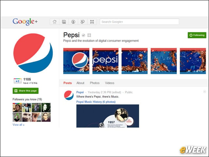Check the verified badge next to Pepsi
The width and height of the screenshot is (209, 157).
coord(84,35)
